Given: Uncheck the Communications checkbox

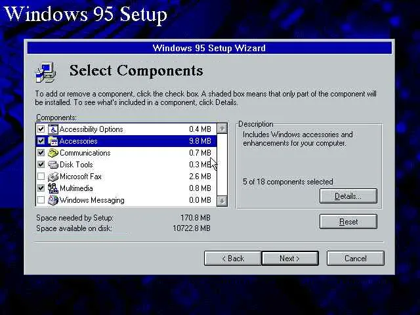Looking at the screenshot, I should 41,153.
